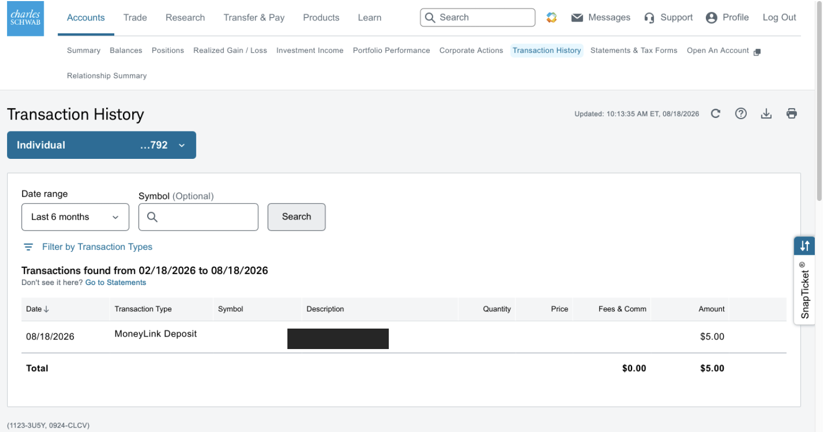Sort by Date column arrow
This screenshot has width=825, height=432.
[x=46, y=309]
